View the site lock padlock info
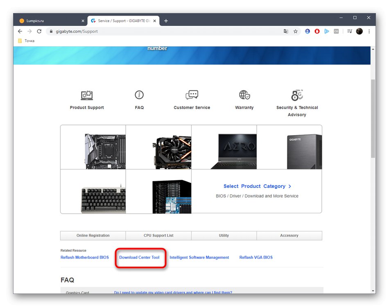Viewport: 389px width, 307px height. [51, 31]
